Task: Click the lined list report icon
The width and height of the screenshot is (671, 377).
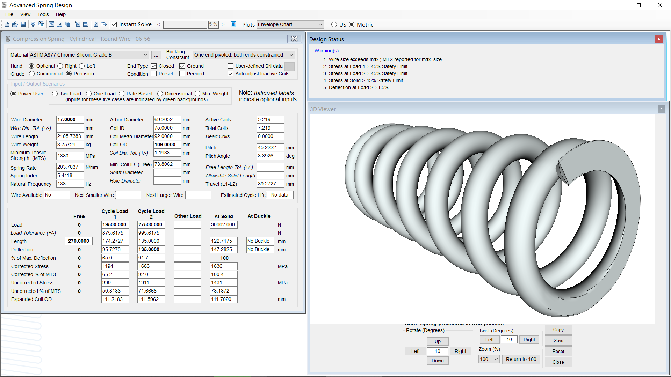Action: (x=86, y=24)
